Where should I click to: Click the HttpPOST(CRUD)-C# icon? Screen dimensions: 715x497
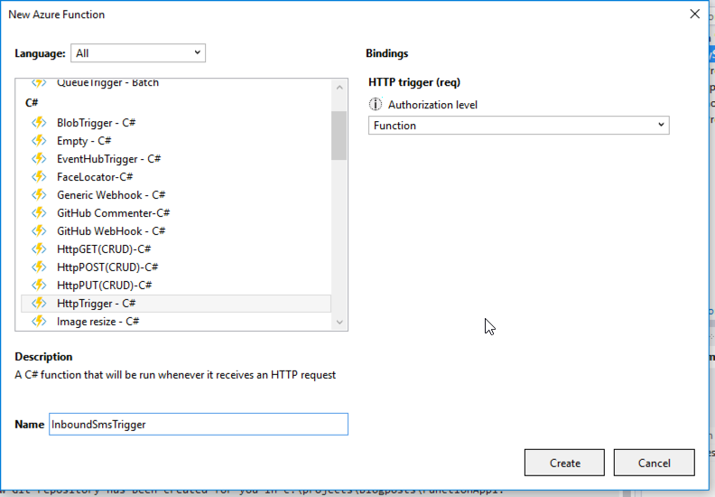tap(39, 267)
